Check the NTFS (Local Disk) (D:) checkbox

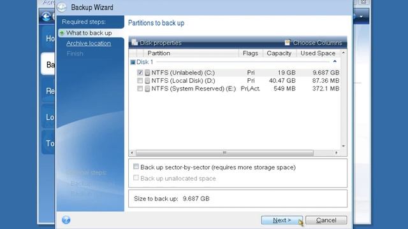click(x=140, y=81)
